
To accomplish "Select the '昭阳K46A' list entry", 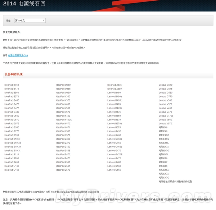I will click(164, 170).
